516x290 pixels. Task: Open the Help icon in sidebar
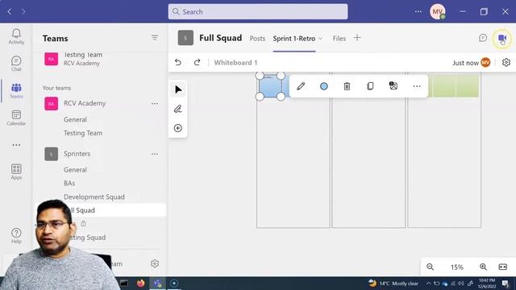click(16, 235)
